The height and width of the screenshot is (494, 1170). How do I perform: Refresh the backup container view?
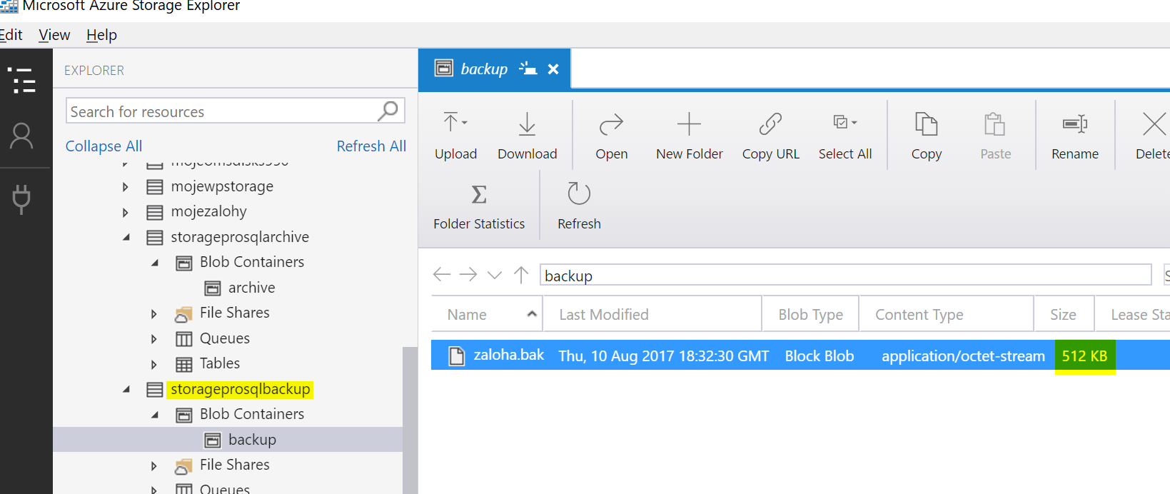point(579,206)
